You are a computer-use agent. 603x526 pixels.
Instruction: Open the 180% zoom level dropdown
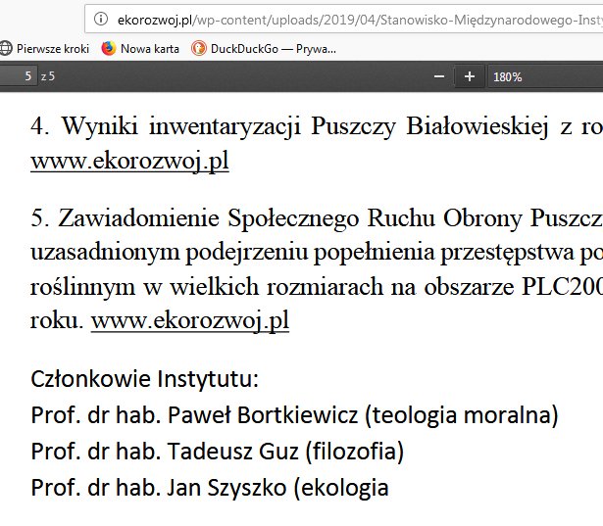[x=545, y=76]
